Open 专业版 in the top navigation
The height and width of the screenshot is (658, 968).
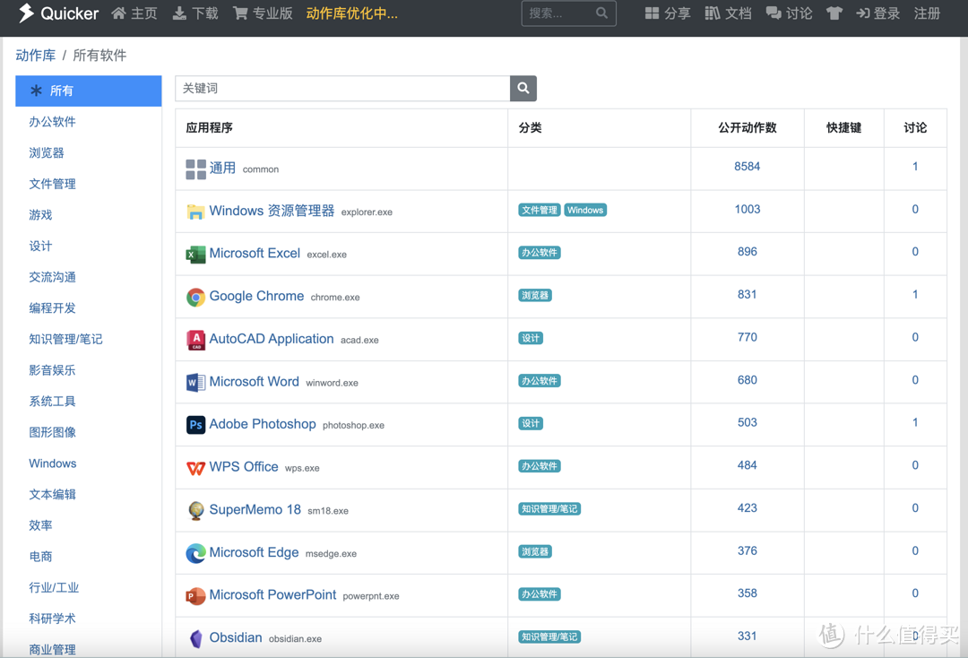tap(263, 13)
